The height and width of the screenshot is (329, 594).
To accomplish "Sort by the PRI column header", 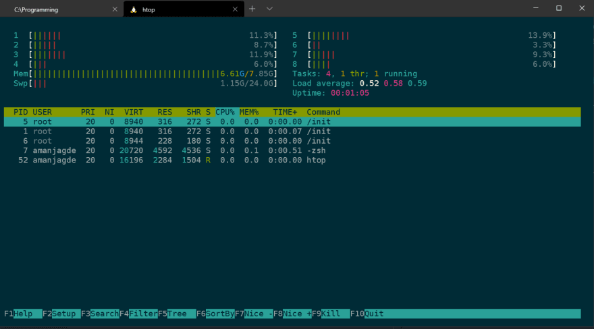I will click(x=88, y=112).
